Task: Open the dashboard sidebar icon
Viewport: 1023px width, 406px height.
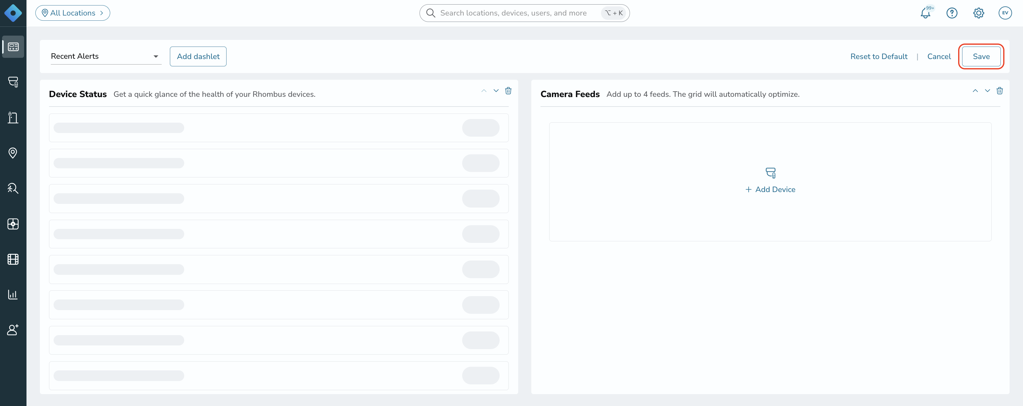Action: tap(13, 47)
